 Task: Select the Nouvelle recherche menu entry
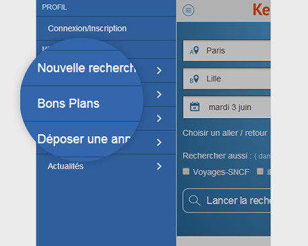[x=87, y=68]
